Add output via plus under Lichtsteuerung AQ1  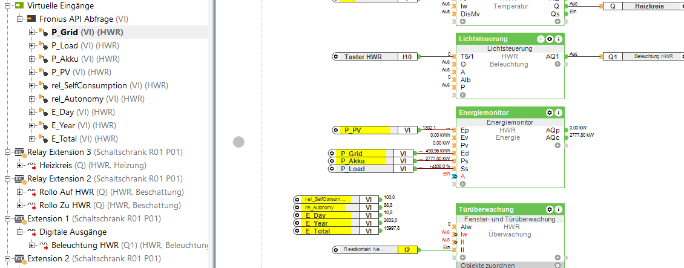[557, 64]
